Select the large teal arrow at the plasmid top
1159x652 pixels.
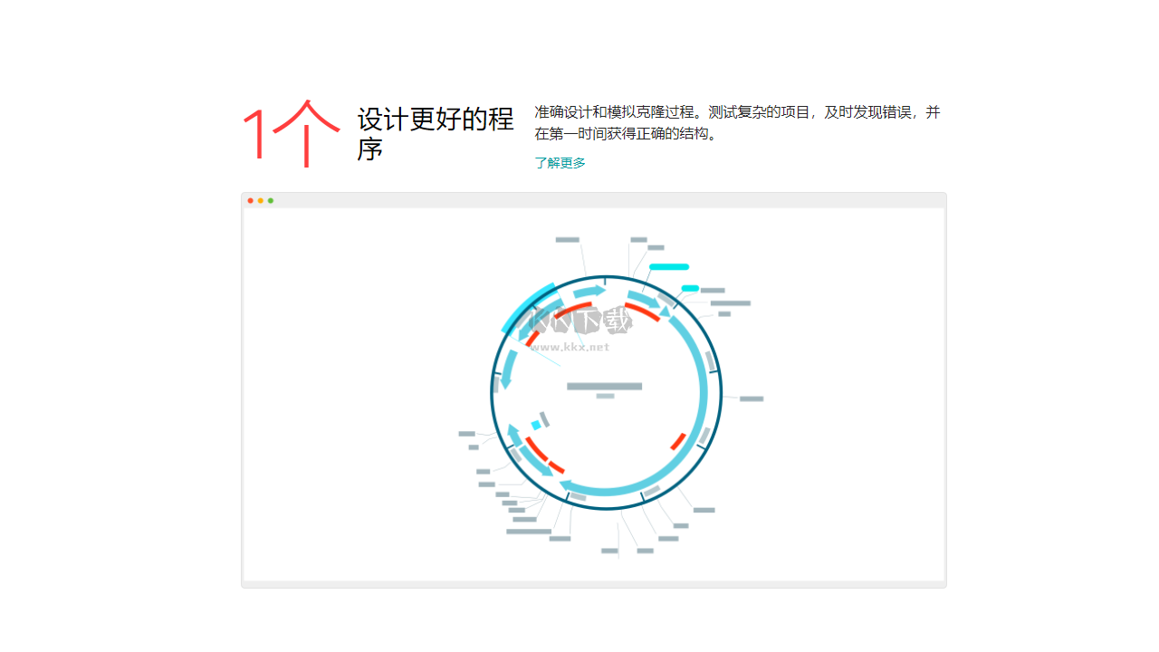tap(589, 290)
